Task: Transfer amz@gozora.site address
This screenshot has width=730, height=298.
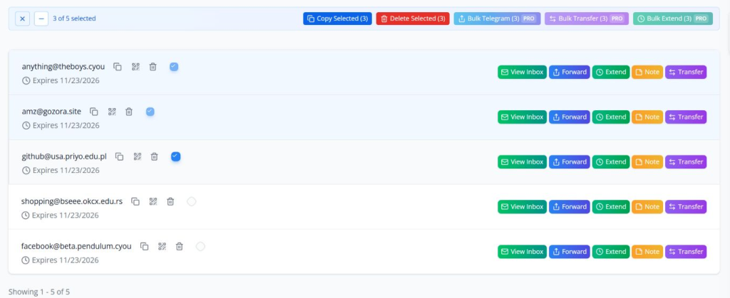Action: pyautogui.click(x=686, y=117)
